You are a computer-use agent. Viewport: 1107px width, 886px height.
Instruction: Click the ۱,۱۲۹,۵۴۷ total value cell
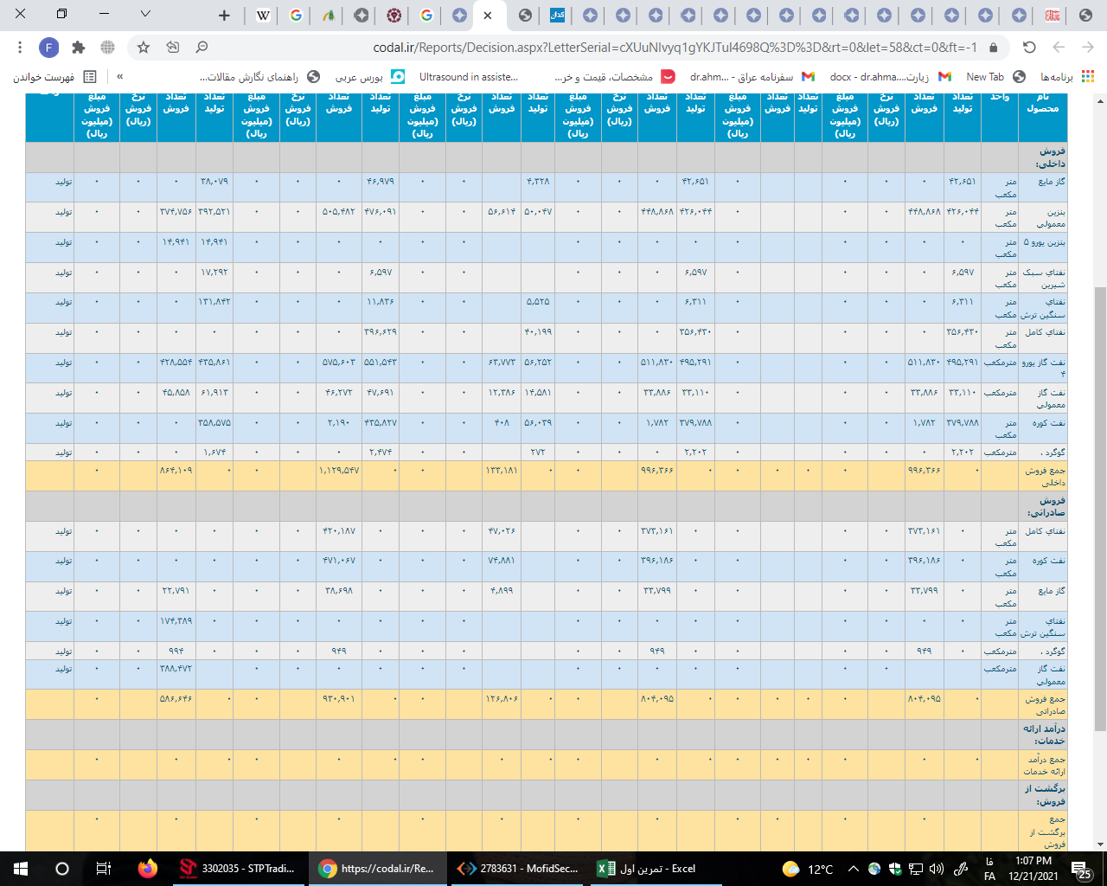point(339,471)
